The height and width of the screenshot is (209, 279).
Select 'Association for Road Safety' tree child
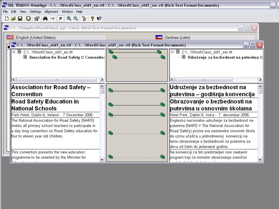click(67, 57)
